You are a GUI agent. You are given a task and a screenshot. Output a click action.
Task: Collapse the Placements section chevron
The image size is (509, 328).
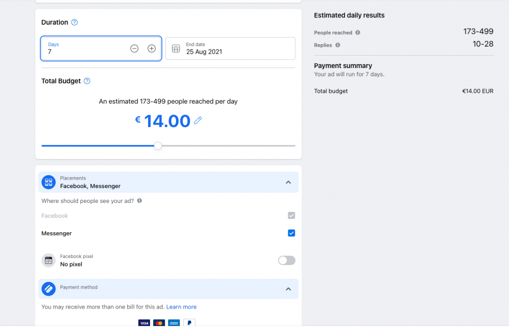click(288, 183)
